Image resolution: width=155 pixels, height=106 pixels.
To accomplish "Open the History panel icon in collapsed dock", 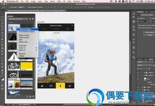I will pyautogui.click(x=134, y=13).
